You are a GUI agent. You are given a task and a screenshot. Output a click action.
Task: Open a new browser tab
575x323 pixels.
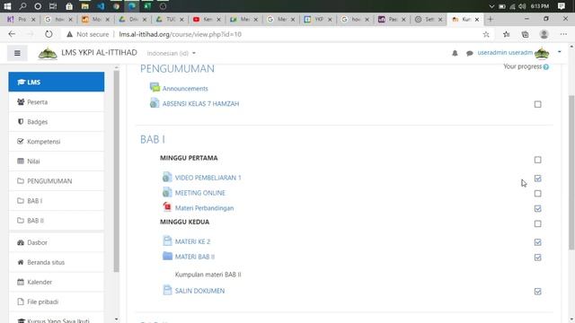click(x=490, y=20)
